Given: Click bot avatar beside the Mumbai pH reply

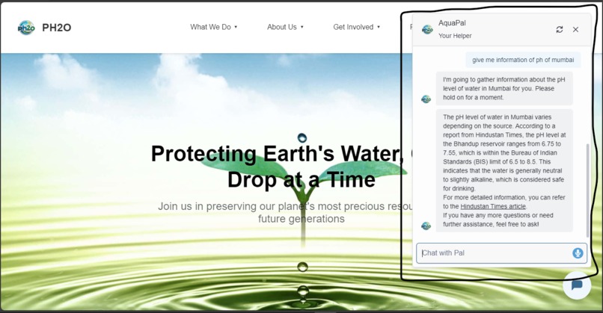Looking at the screenshot, I should [426, 226].
